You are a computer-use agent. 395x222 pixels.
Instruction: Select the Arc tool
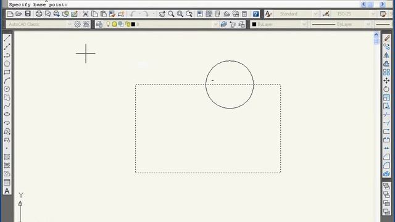coord(7,81)
